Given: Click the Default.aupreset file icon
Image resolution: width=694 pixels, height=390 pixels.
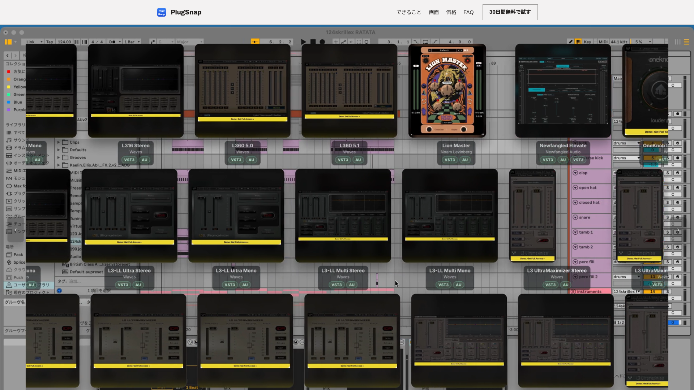Looking at the screenshot, I should [65, 272].
